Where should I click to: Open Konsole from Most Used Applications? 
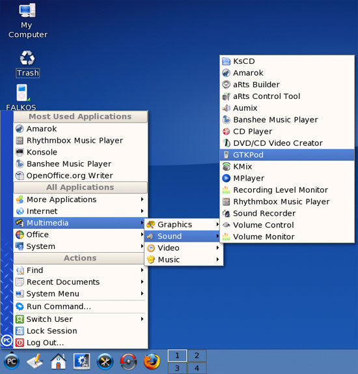[x=81, y=152]
